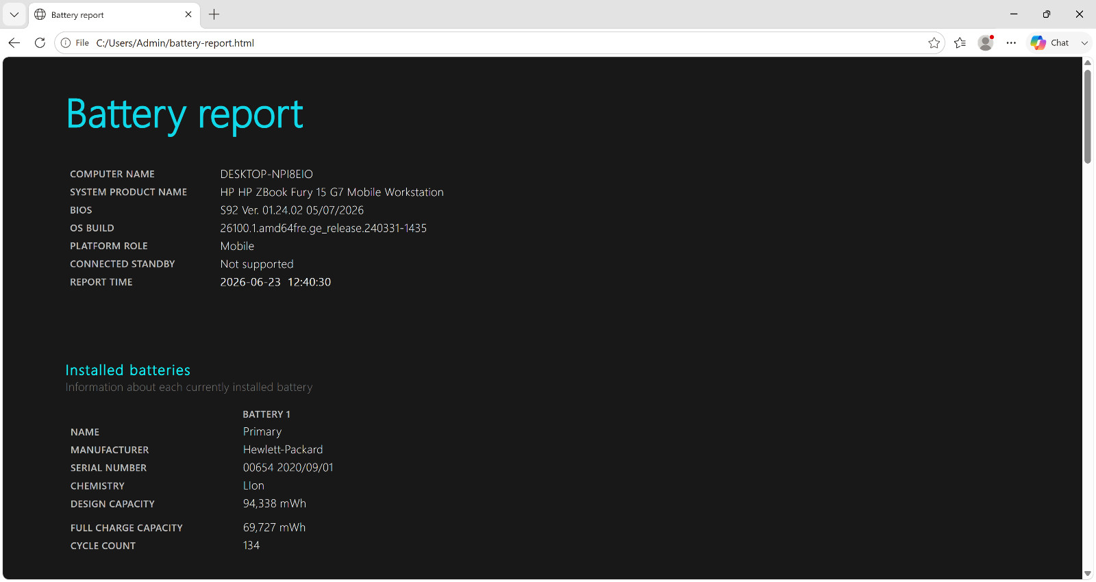Image resolution: width=1096 pixels, height=582 pixels.
Task: Click the Not supported standby value
Action: tap(257, 264)
